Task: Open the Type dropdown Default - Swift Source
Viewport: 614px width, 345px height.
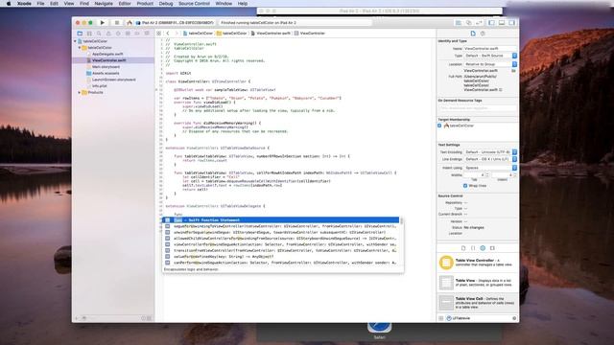Action: click(490, 56)
